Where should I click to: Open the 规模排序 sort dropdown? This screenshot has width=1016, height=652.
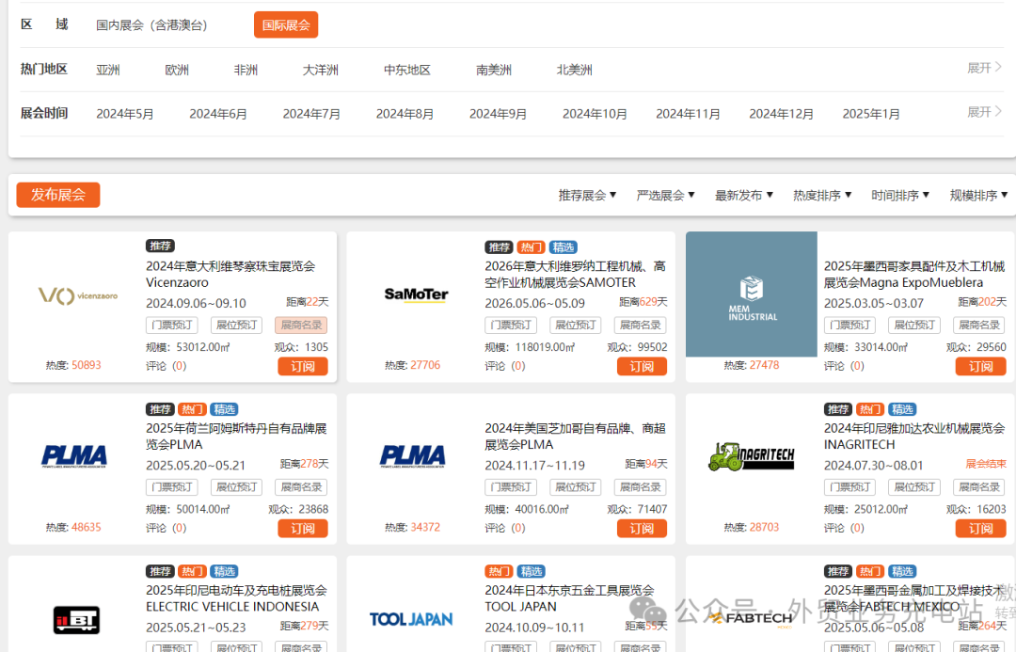tap(978, 195)
